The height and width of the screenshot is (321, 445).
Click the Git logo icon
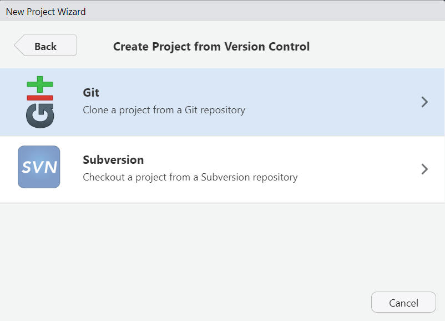(39, 102)
